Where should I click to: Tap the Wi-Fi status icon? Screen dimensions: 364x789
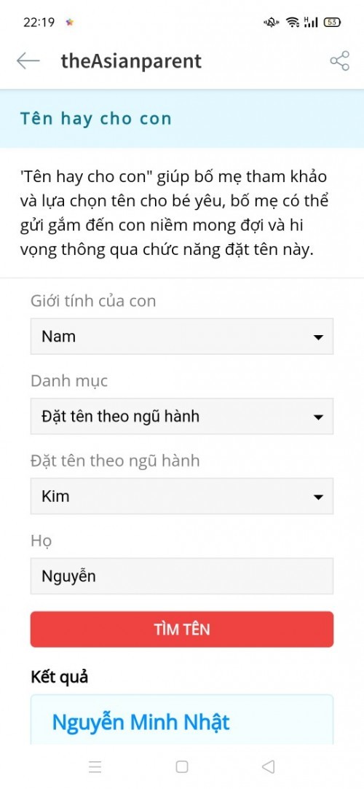pos(293,22)
